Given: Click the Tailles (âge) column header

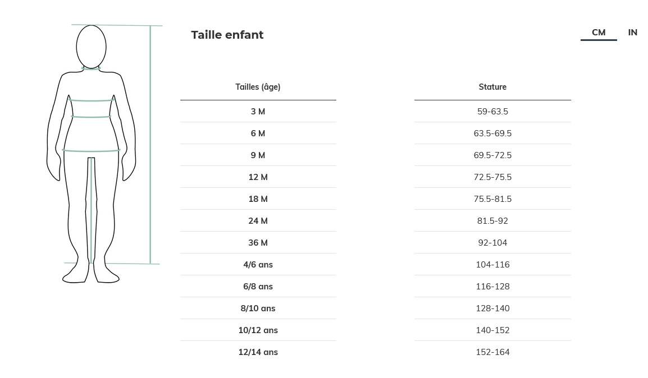Looking at the screenshot, I should 258,87.
